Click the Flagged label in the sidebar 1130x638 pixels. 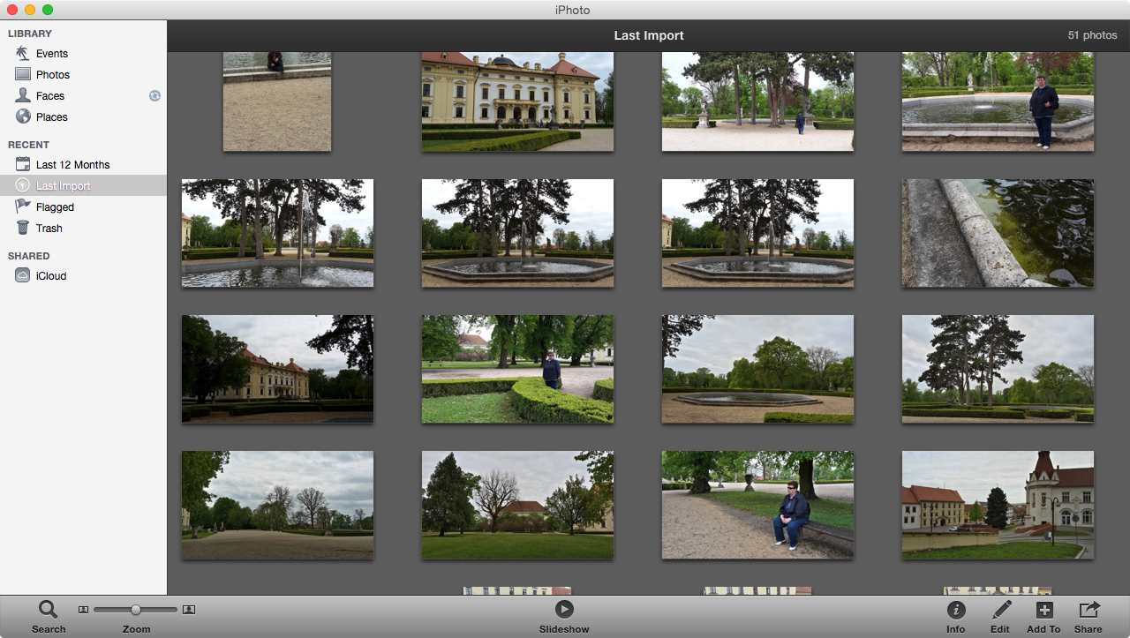point(55,207)
